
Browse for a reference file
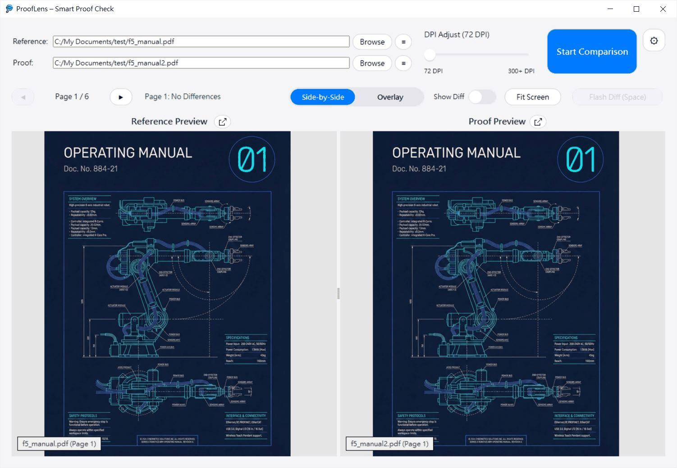pyautogui.click(x=372, y=41)
